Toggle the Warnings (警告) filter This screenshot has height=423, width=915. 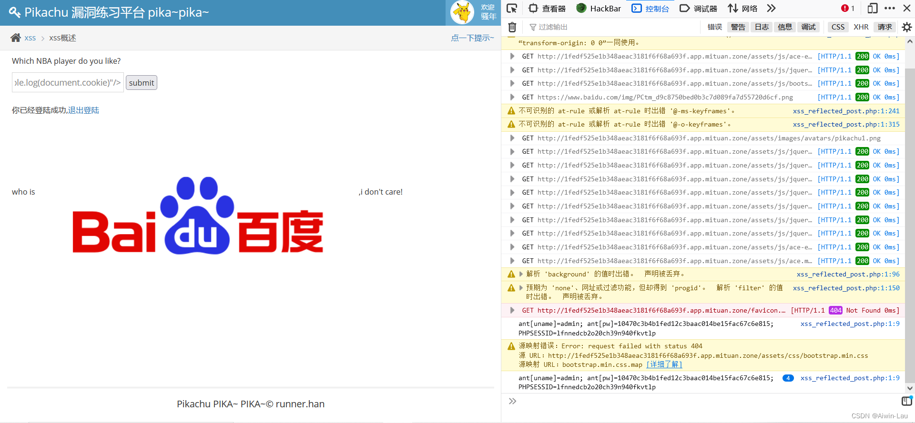[x=738, y=27]
